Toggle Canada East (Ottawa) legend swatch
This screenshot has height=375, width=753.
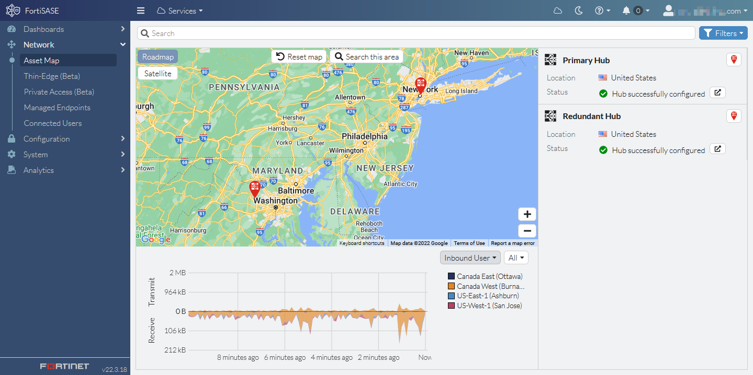[451, 276]
